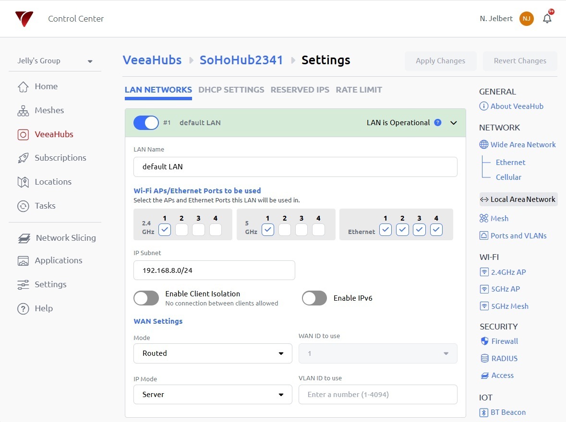Viewport: 566px width, 422px height.
Task: Open notifications bell icon
Action: (547, 18)
